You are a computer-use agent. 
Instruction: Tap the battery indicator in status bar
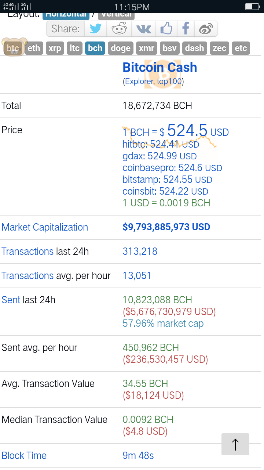[x=252, y=7]
